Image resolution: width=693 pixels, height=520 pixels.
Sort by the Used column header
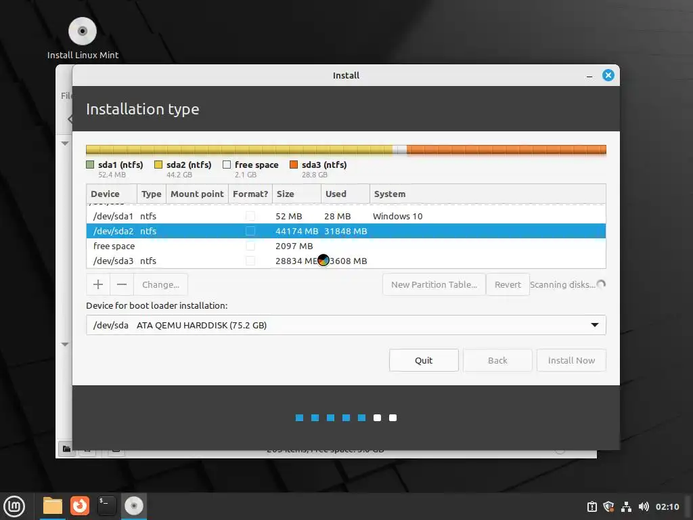tap(345, 194)
